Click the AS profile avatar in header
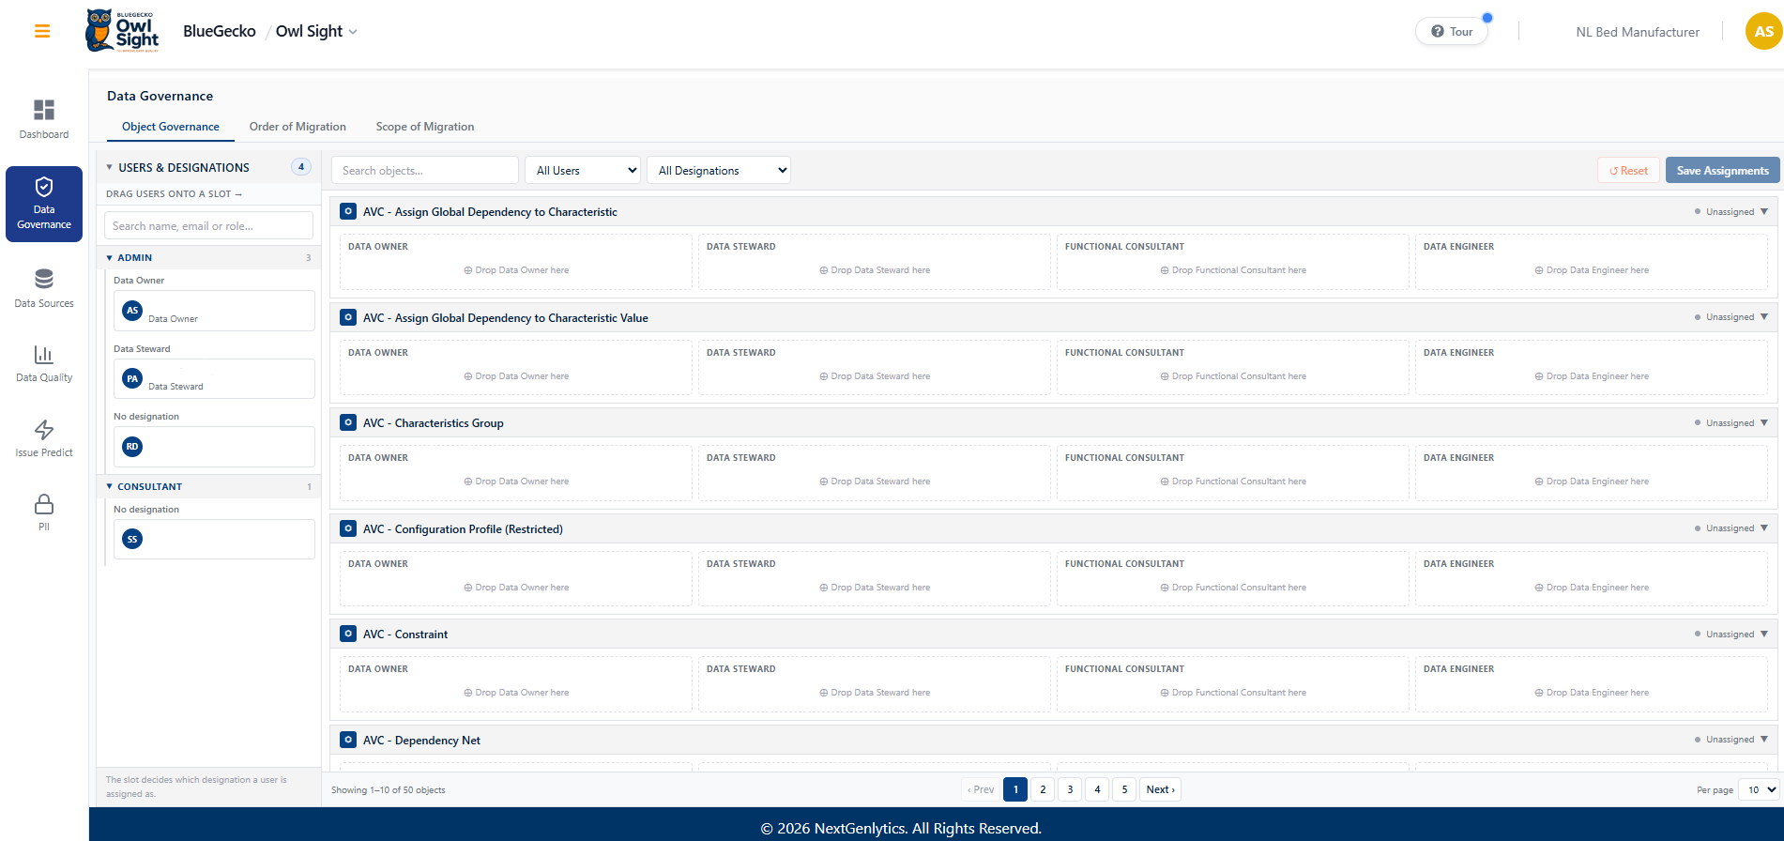This screenshot has width=1784, height=841. [x=1763, y=31]
